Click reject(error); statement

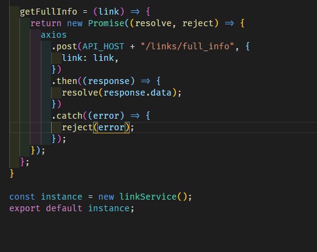click(98, 128)
